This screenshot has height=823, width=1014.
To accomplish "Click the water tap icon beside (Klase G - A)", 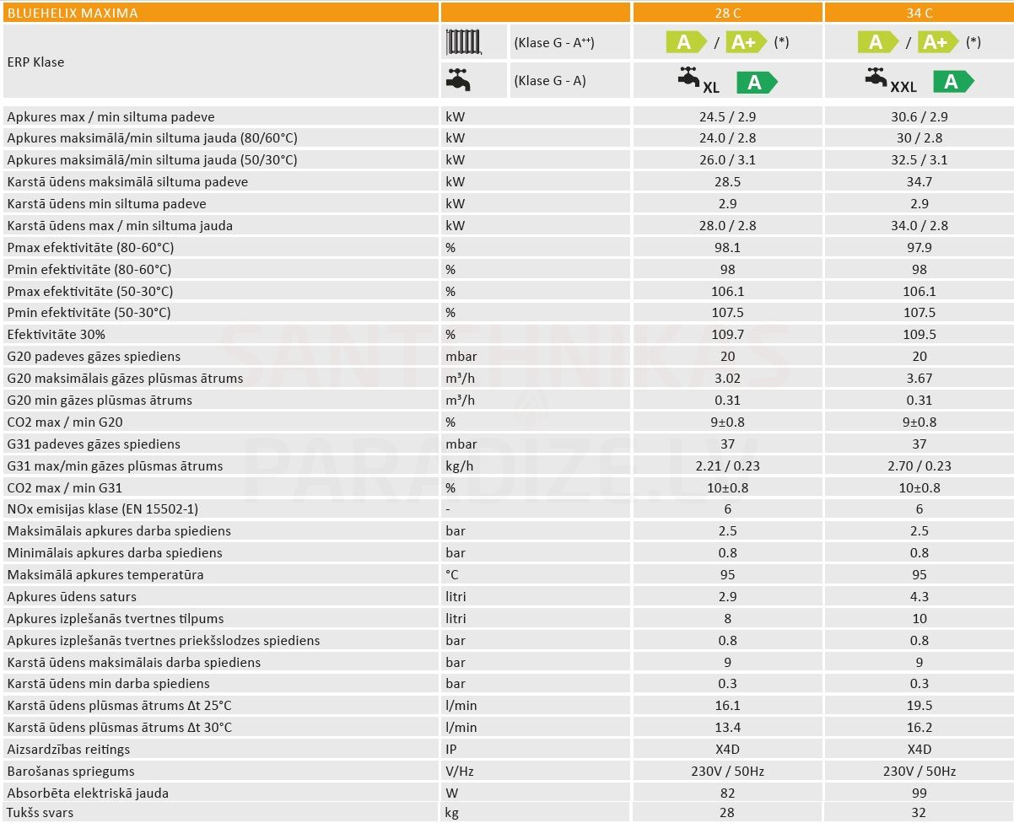I will [458, 80].
